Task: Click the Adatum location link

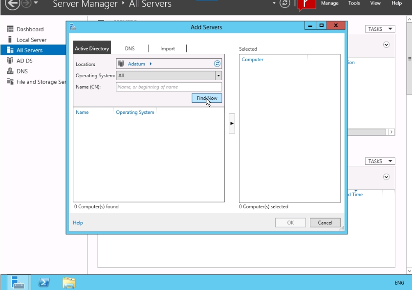Action: pyautogui.click(x=136, y=64)
